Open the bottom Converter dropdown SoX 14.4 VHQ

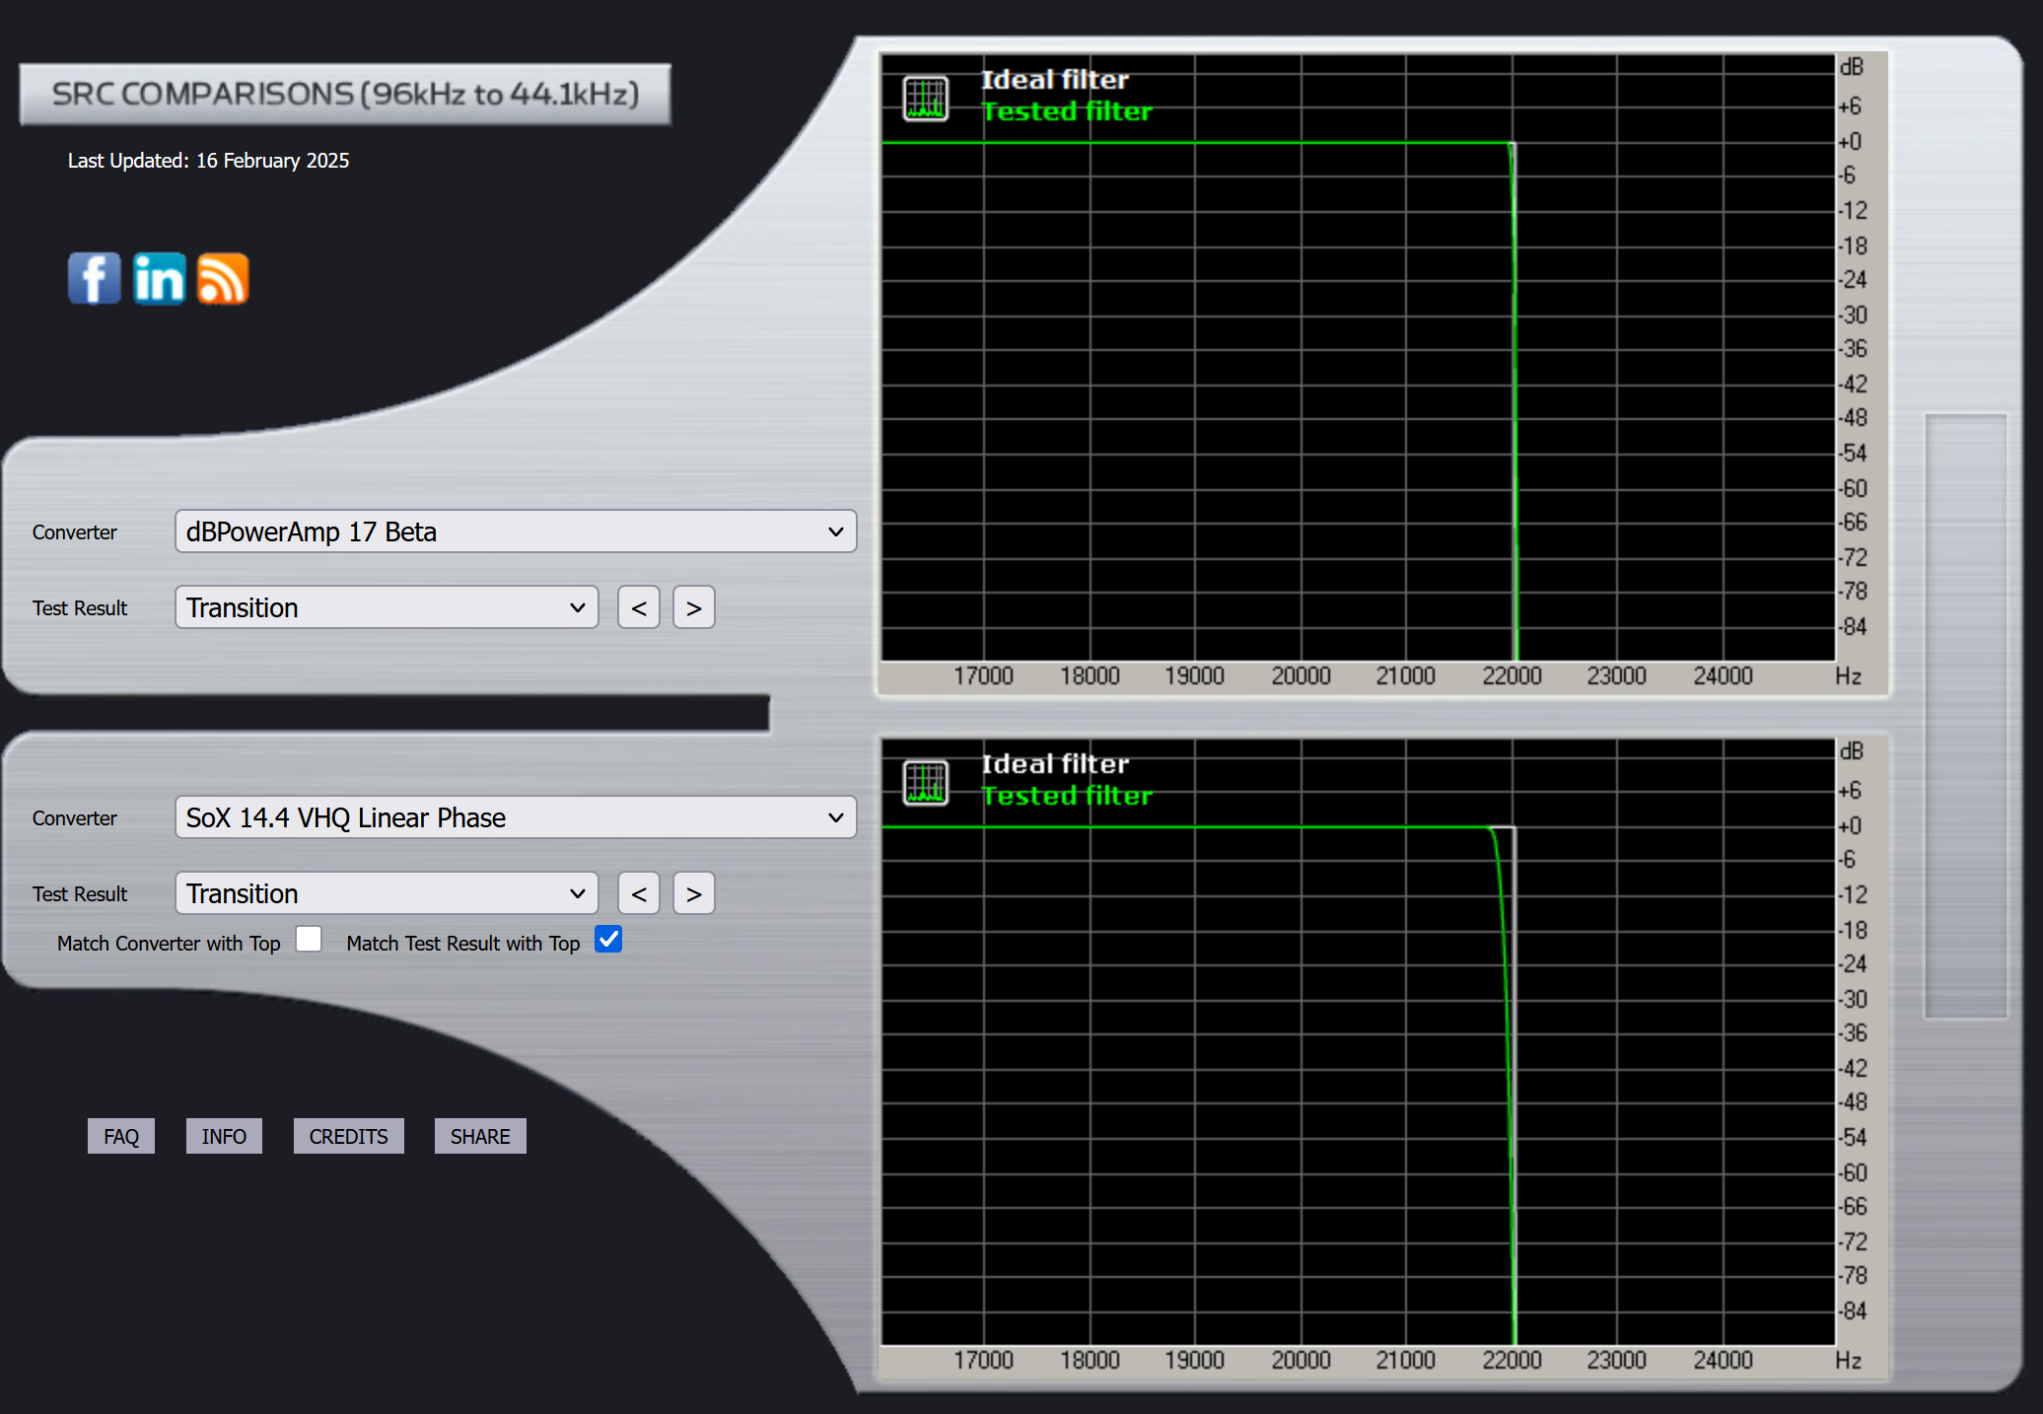pyautogui.click(x=516, y=817)
